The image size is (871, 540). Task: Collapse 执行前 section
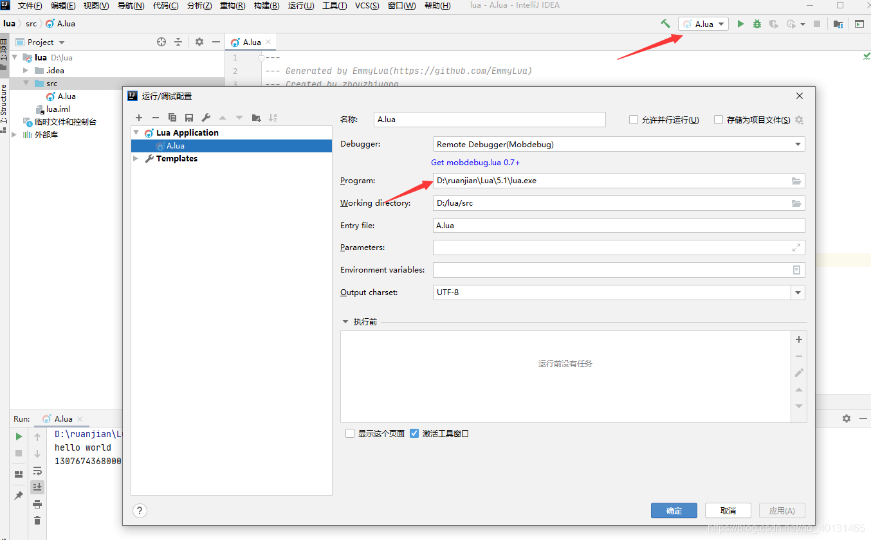(x=346, y=322)
